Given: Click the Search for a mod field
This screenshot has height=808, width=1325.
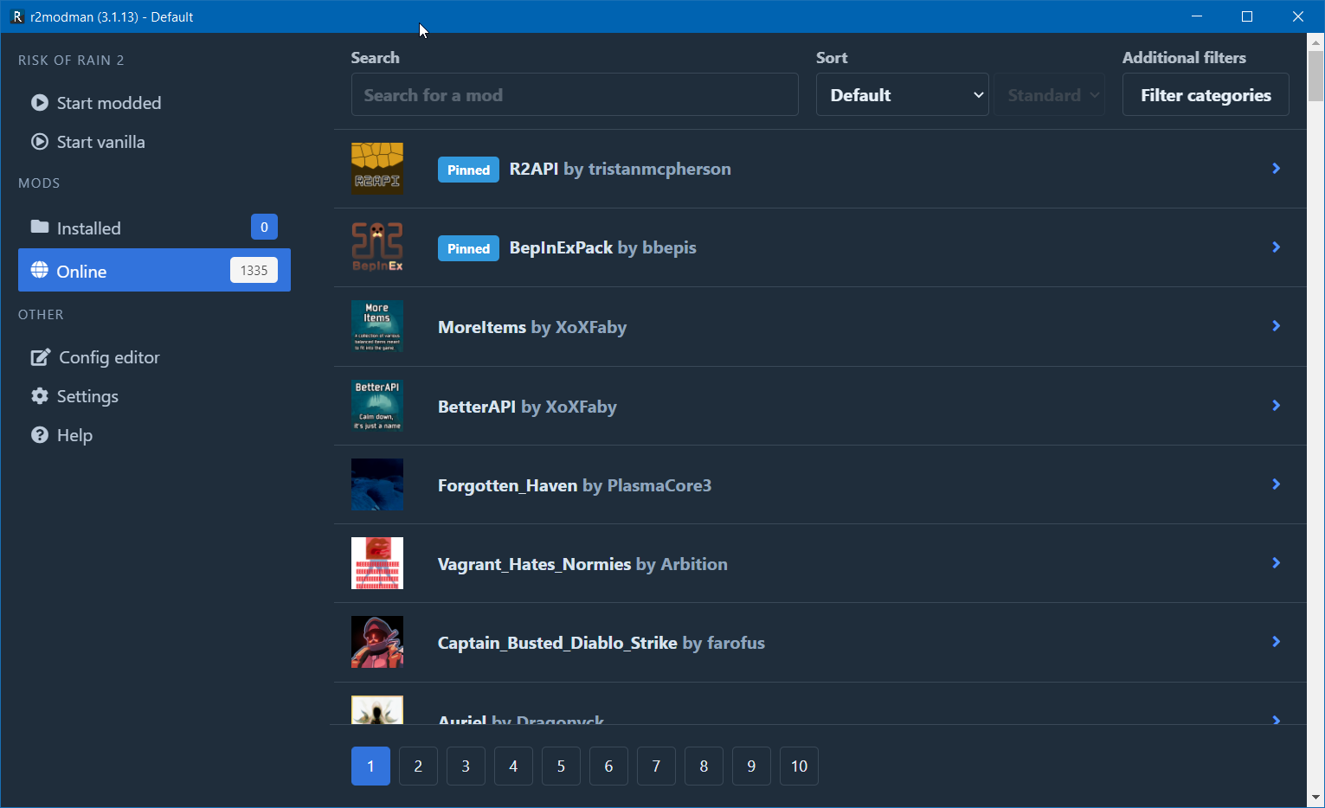Looking at the screenshot, I should pos(575,94).
